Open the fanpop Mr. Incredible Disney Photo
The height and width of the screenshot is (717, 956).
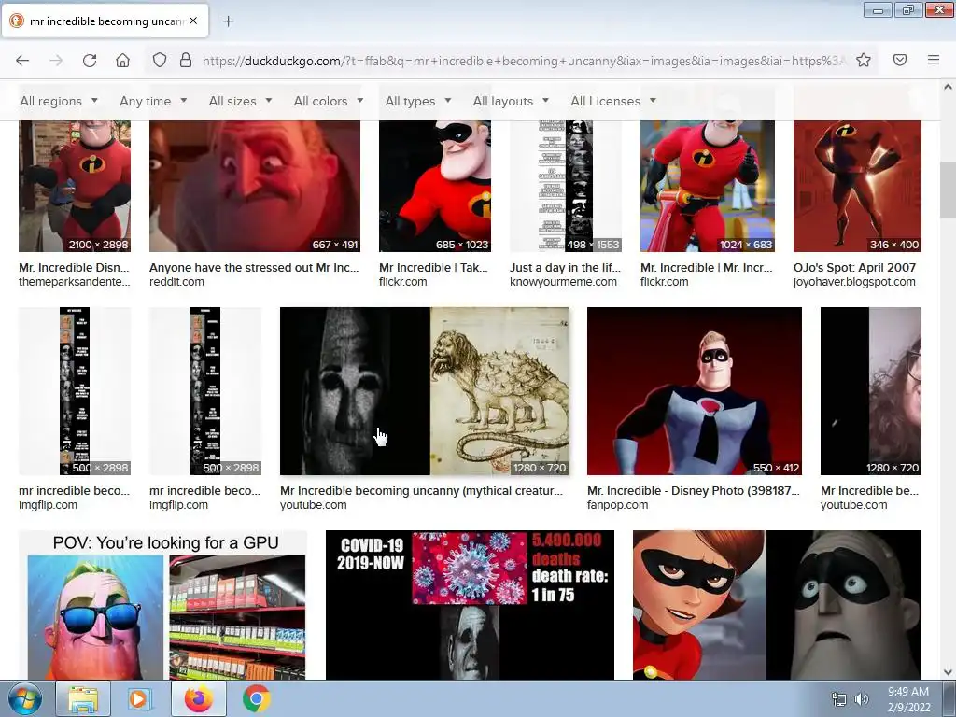coord(695,391)
